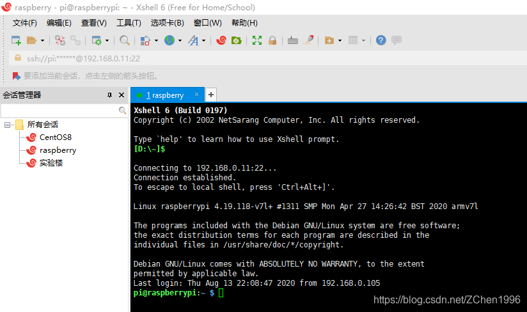Viewport: 527px width, 312px height.
Task: Click the highlighter pen toolbar icon
Action: (x=308, y=40)
